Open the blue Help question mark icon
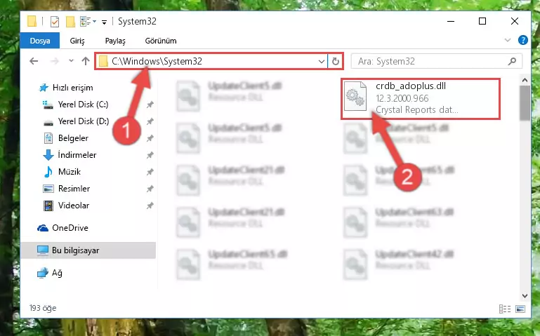This screenshot has width=540, height=336. tap(522, 40)
